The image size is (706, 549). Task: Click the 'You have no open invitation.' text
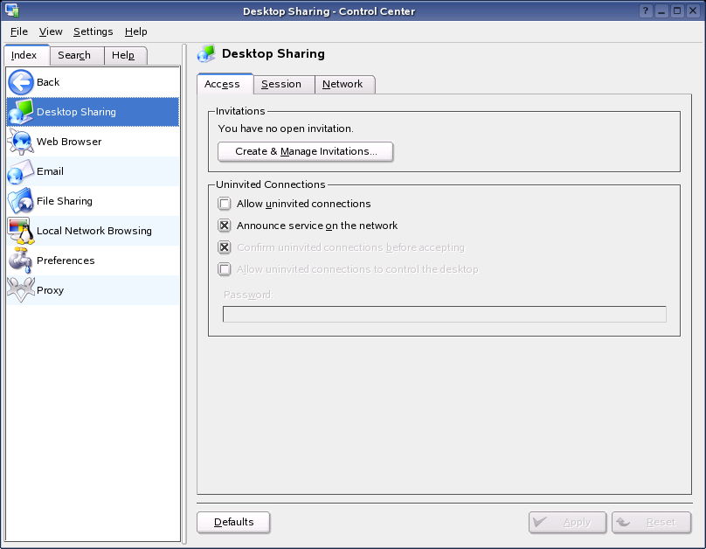click(286, 129)
